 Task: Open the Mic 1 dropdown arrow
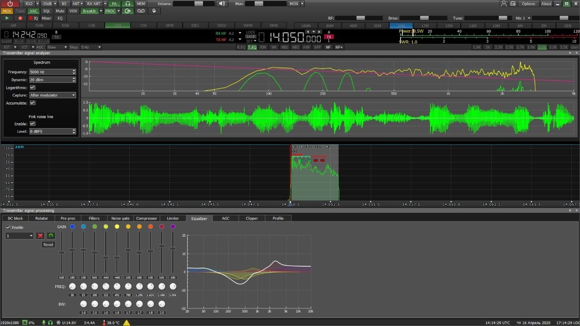click(529, 18)
